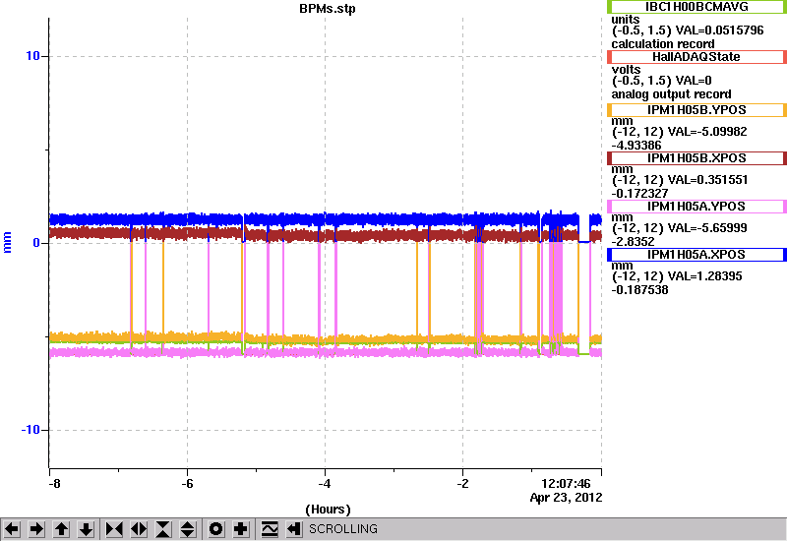Click the BPMs.stp plot title
787x541 pixels.
(328, 9)
